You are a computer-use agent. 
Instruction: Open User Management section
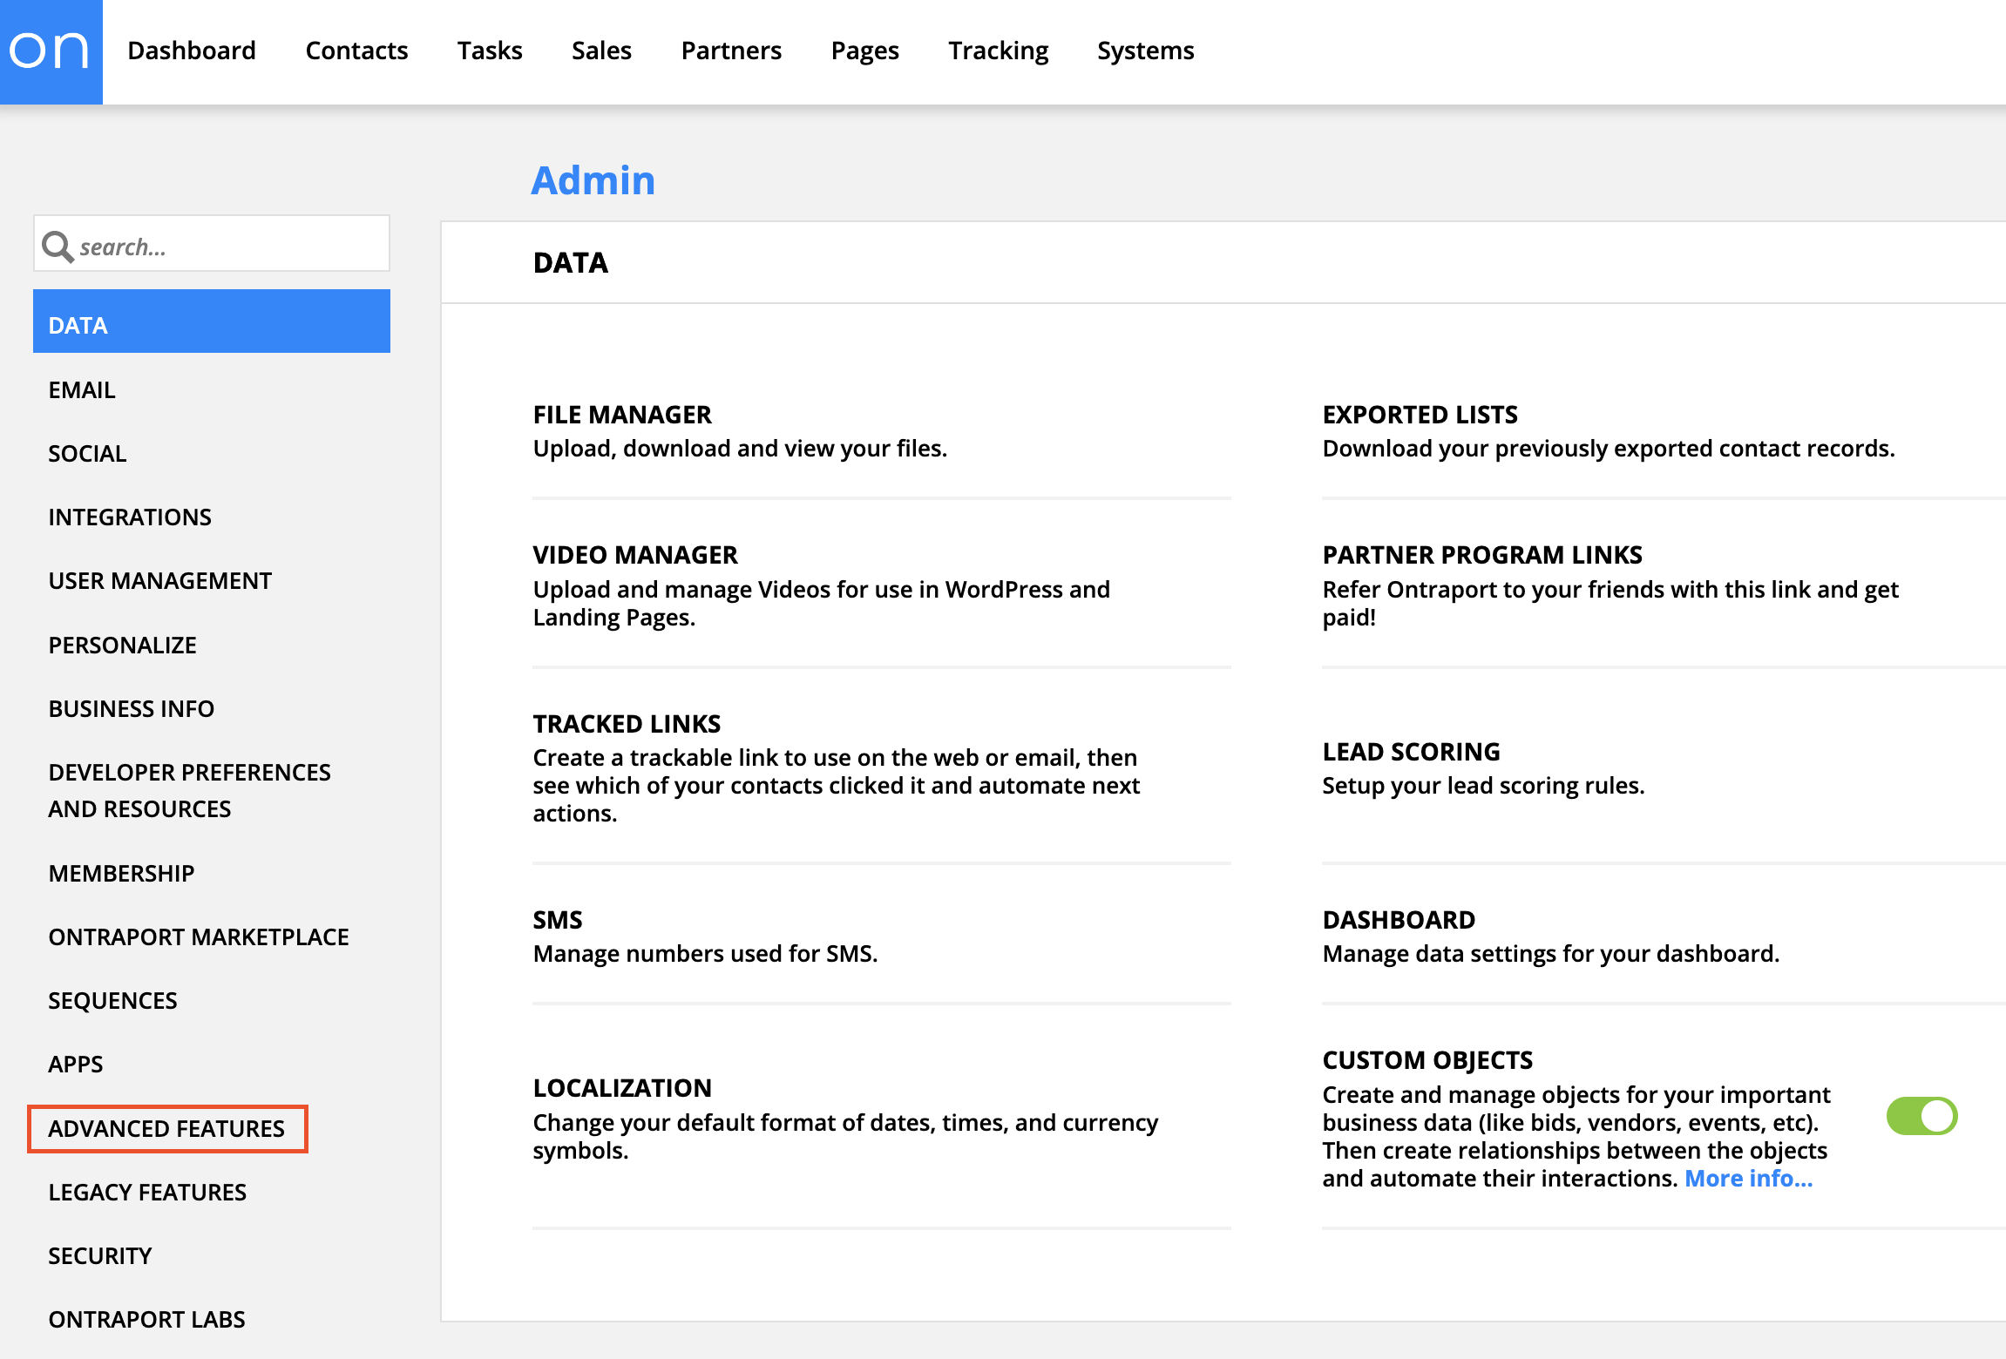coord(160,580)
